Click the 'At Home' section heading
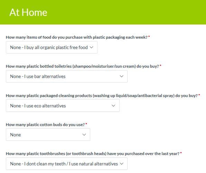206x173 pixels. (28, 12)
